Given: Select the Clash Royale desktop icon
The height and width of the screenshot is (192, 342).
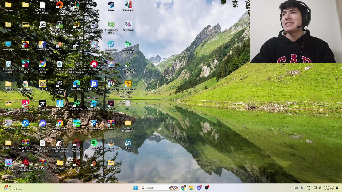Looking at the screenshot, I should 128,6.
